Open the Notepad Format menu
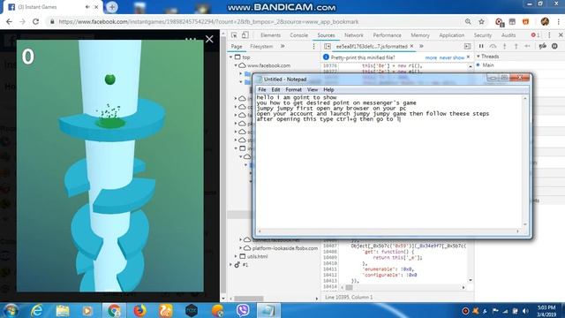 [x=293, y=89]
